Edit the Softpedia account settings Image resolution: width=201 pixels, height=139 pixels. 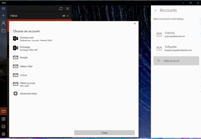pos(176,48)
